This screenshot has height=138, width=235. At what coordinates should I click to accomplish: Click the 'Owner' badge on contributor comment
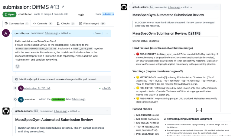[x=98, y=33]
